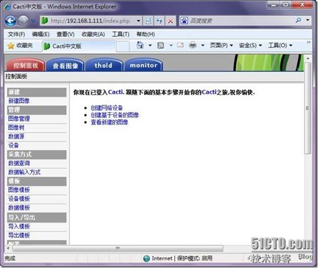The width and height of the screenshot is (318, 268).
Task: Click the Print printer icon
Action: [x=193, y=45]
